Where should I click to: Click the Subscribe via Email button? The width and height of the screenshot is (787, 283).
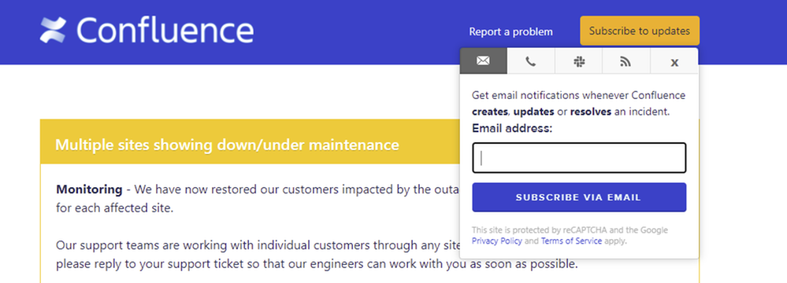coord(579,197)
